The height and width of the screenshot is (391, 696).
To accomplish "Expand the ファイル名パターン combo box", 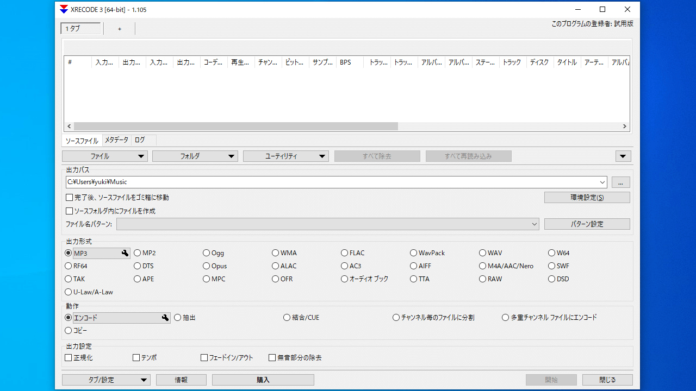I will click(x=535, y=224).
